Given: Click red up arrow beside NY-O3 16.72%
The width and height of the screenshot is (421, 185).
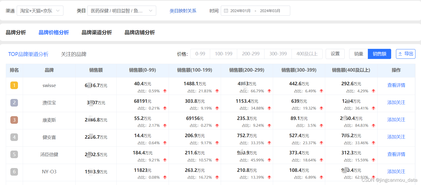Looking at the screenshot, I should [x=217, y=177].
